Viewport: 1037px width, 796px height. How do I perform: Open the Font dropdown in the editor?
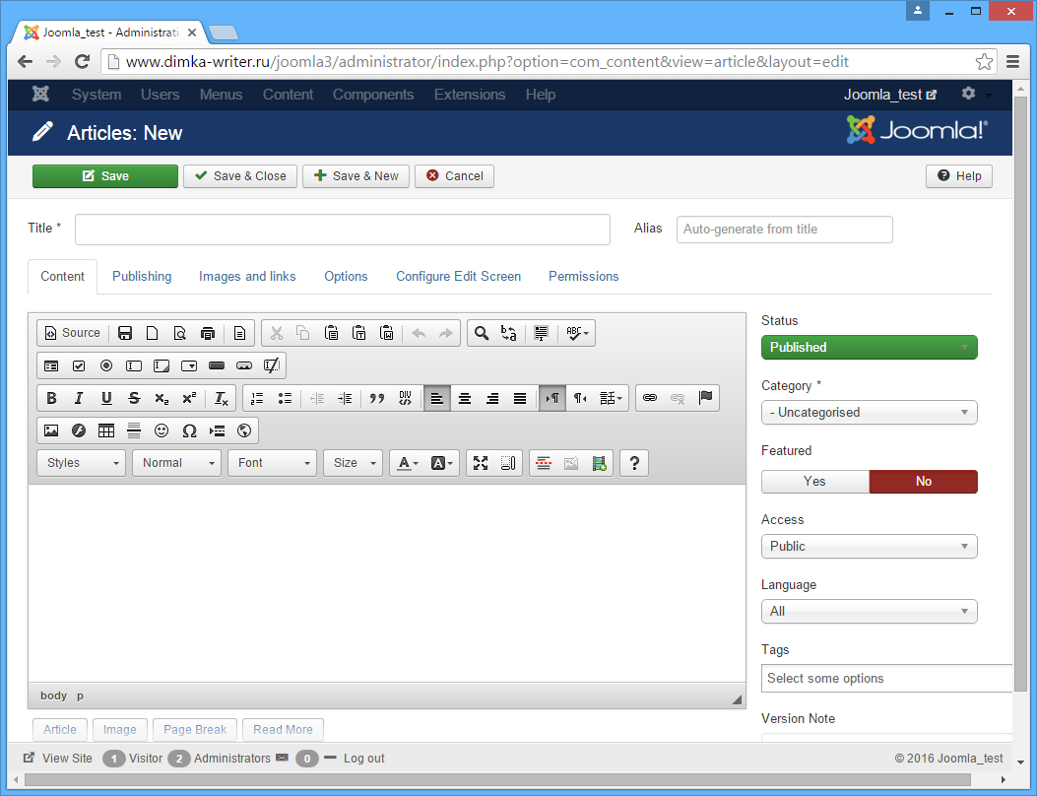point(272,463)
